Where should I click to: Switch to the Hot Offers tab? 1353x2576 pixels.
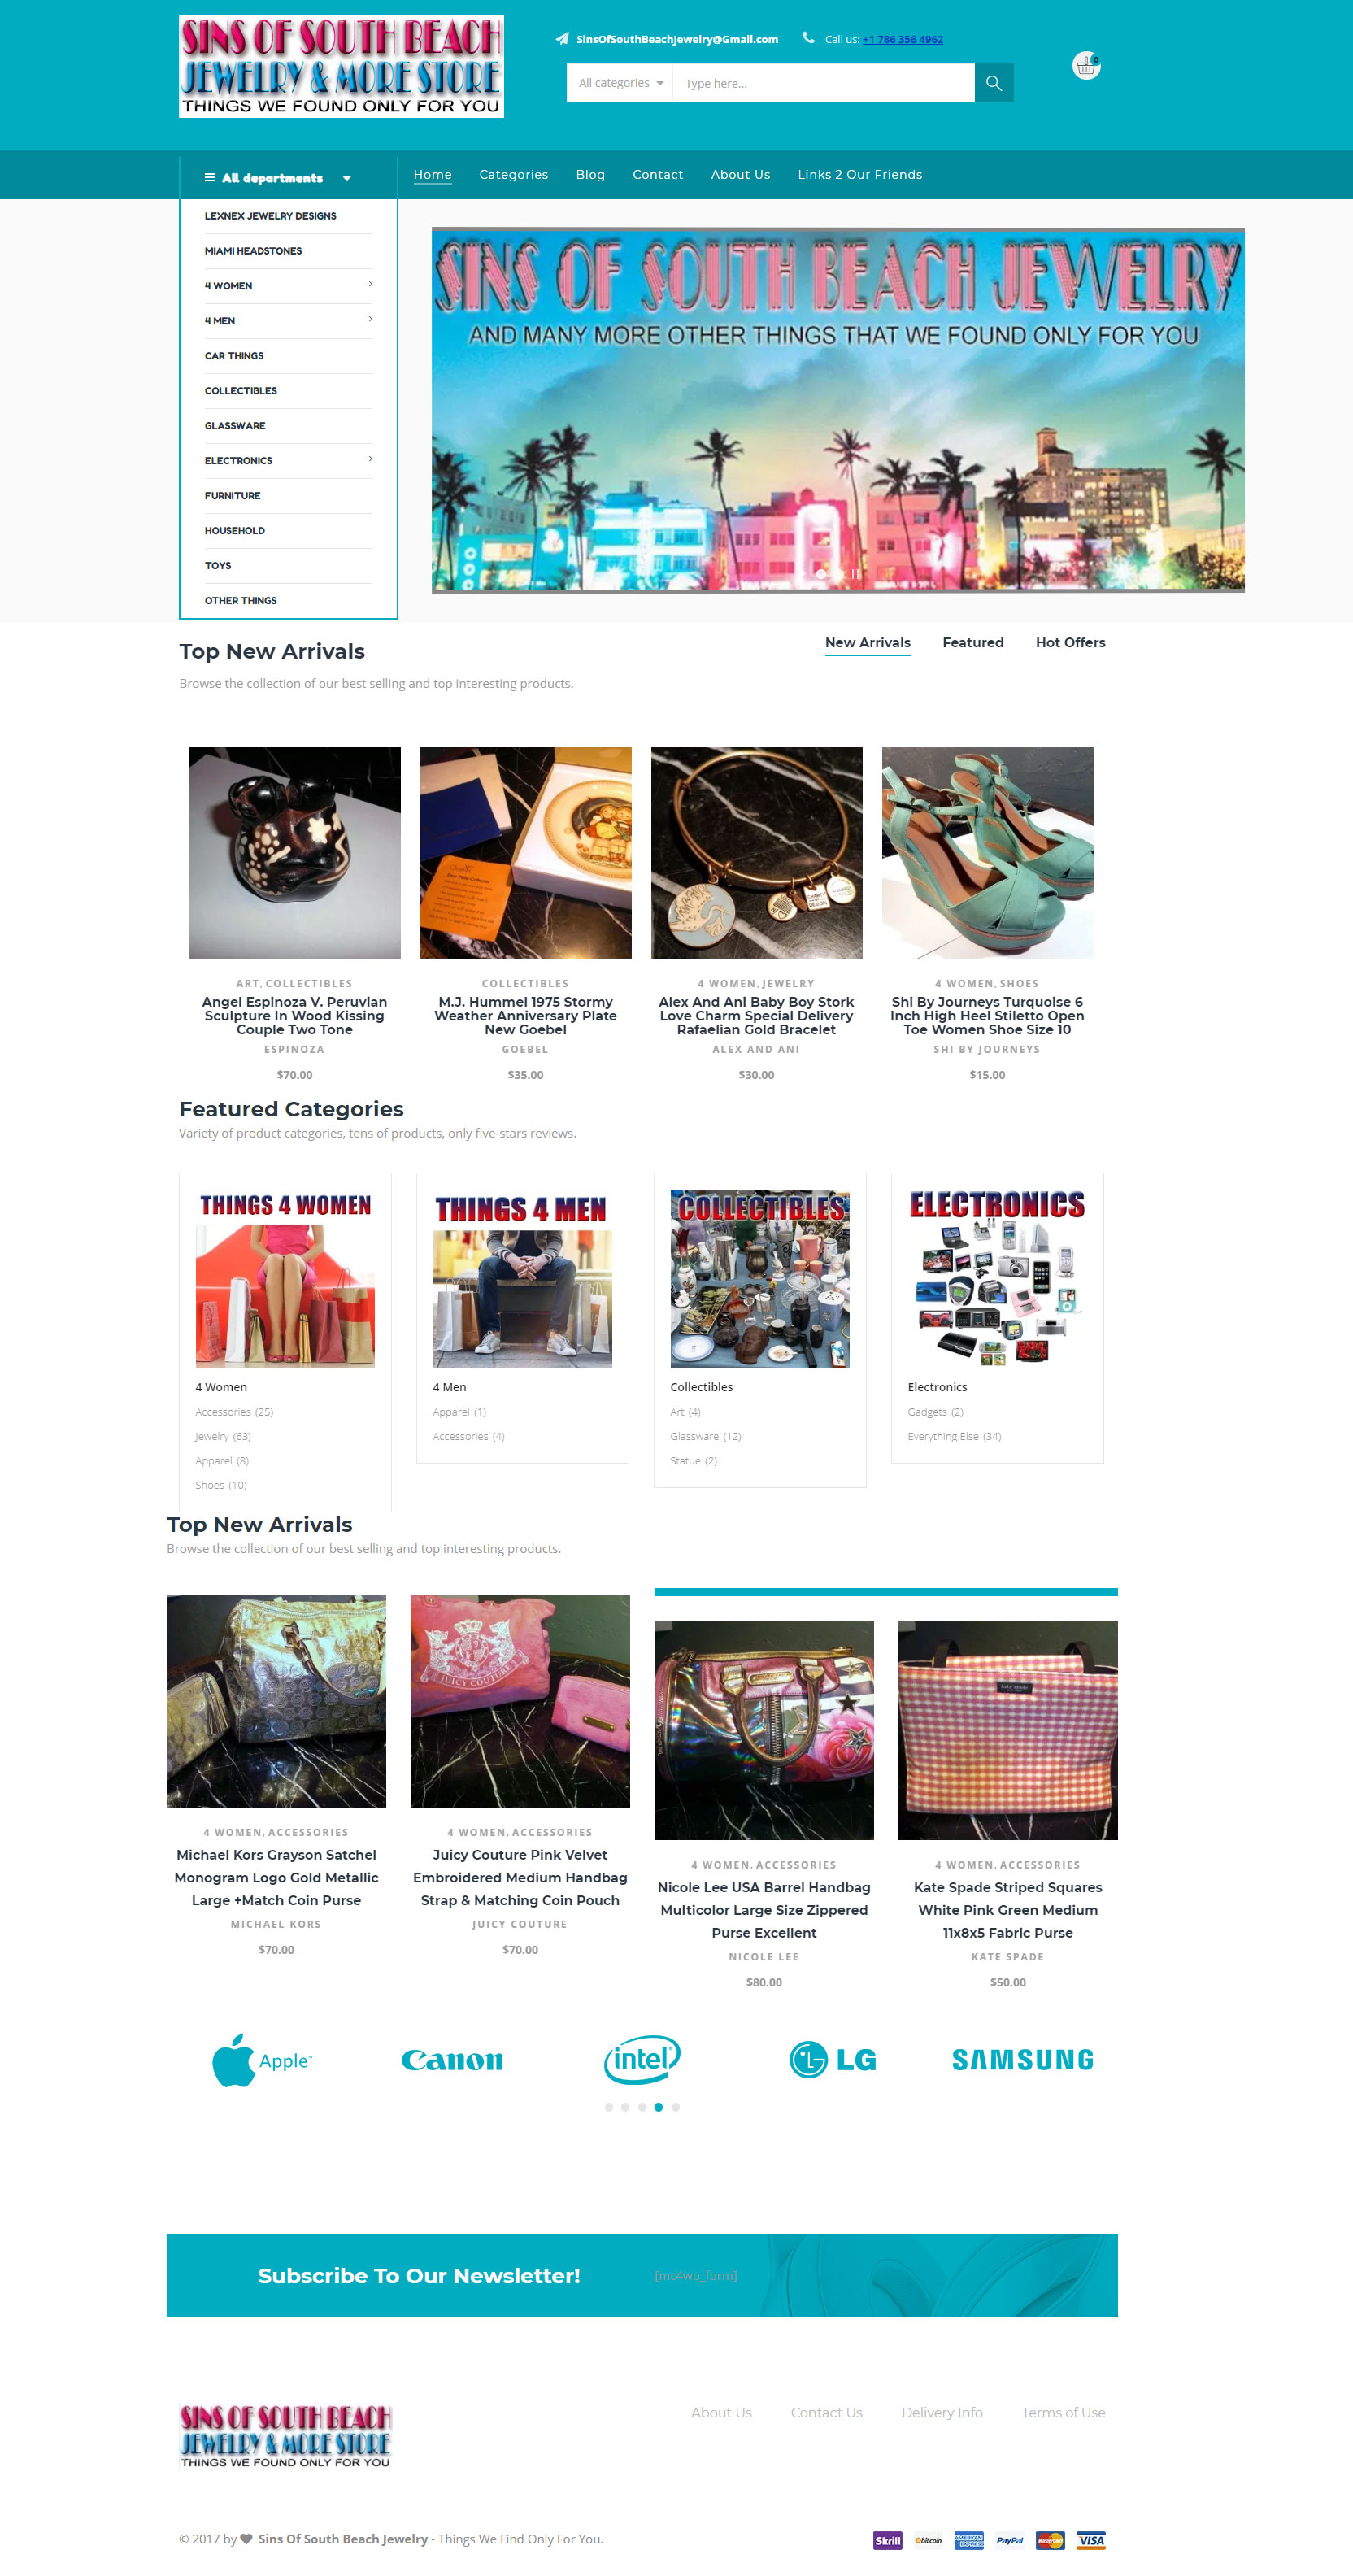(x=1070, y=643)
